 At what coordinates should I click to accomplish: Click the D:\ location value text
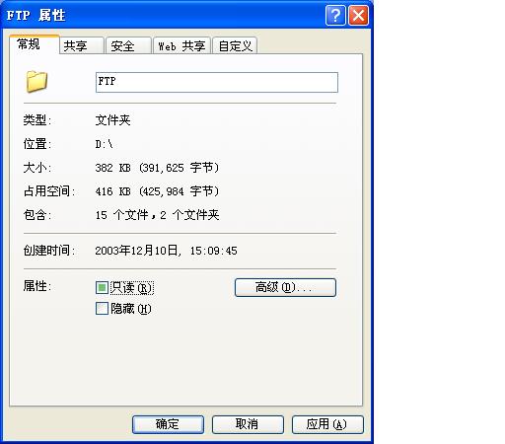pos(104,144)
